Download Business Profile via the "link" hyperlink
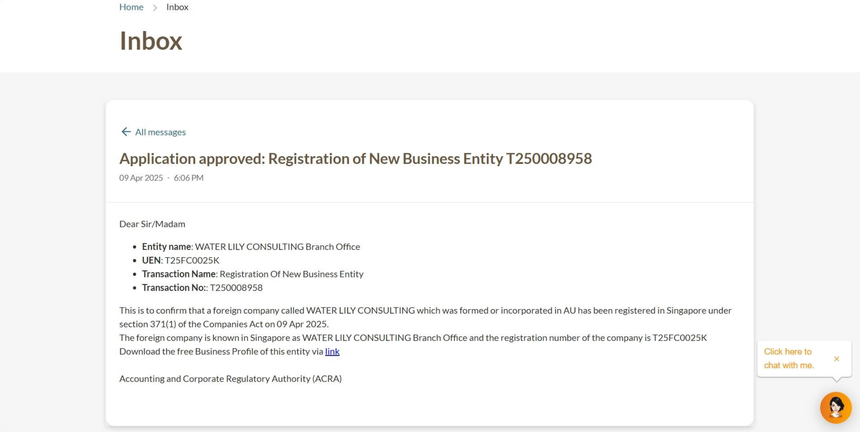Screen dimensions: 860x432 tap(332, 351)
